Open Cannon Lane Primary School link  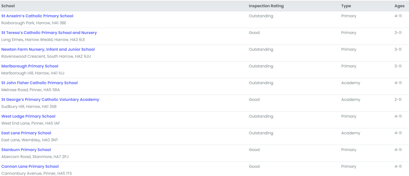30,167
